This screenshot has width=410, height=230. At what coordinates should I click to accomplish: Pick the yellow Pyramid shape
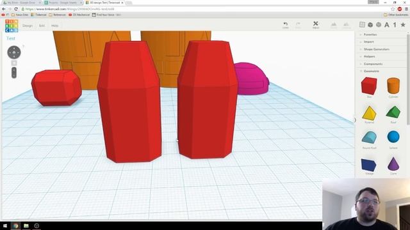click(369, 114)
